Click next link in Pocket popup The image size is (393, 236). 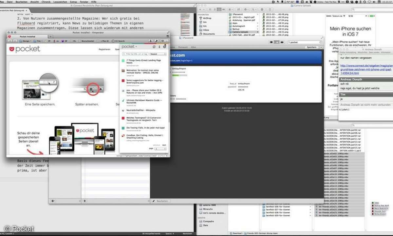click(164, 145)
